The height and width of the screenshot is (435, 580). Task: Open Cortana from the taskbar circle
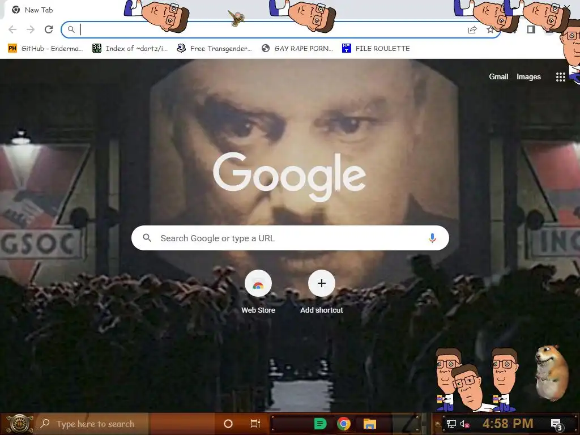click(x=228, y=424)
